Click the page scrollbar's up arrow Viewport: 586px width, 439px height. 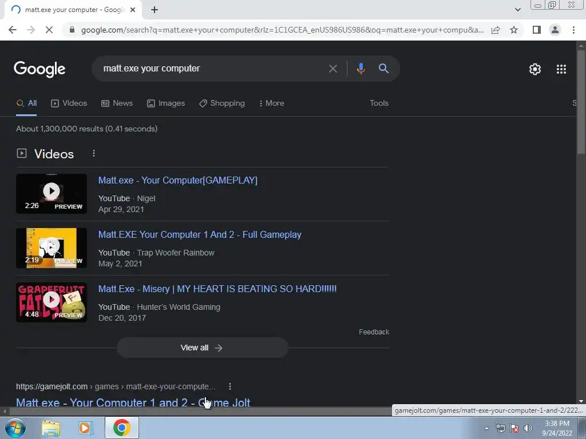pyautogui.click(x=581, y=46)
